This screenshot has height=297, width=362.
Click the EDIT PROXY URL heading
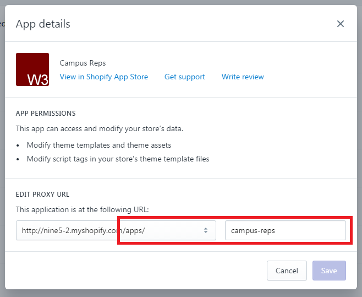(42, 195)
